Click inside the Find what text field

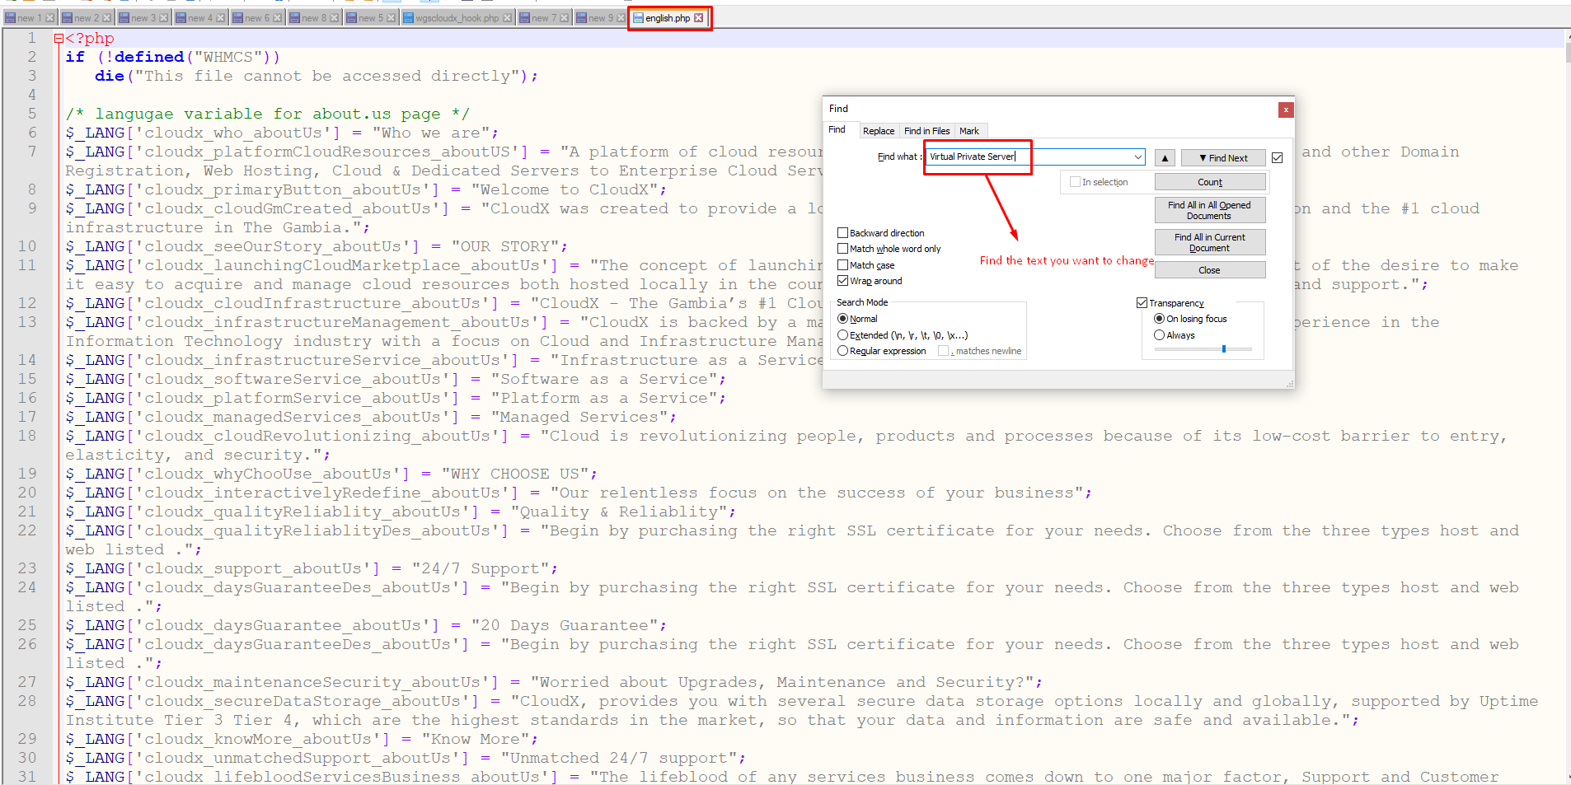click(x=1030, y=157)
